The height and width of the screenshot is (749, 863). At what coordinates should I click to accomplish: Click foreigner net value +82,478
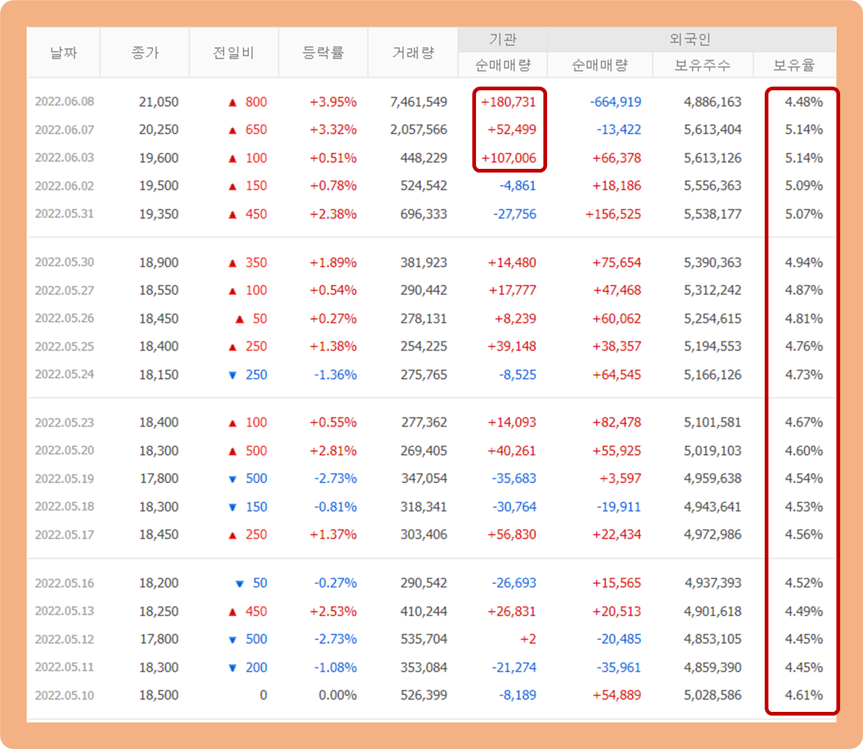coord(616,422)
